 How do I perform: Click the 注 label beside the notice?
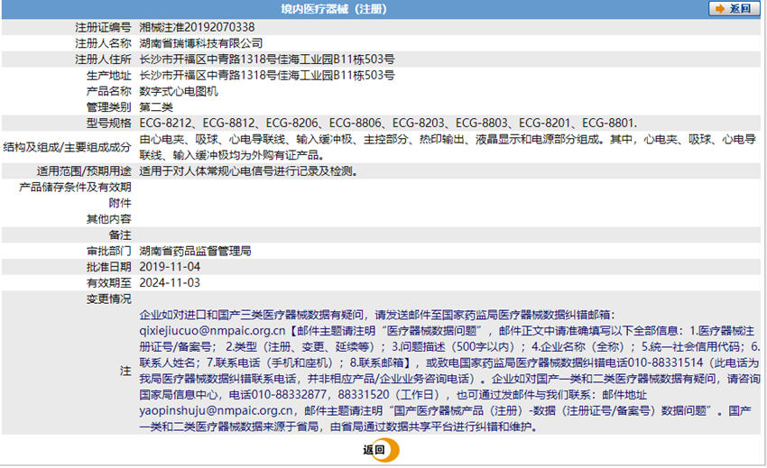[125, 372]
